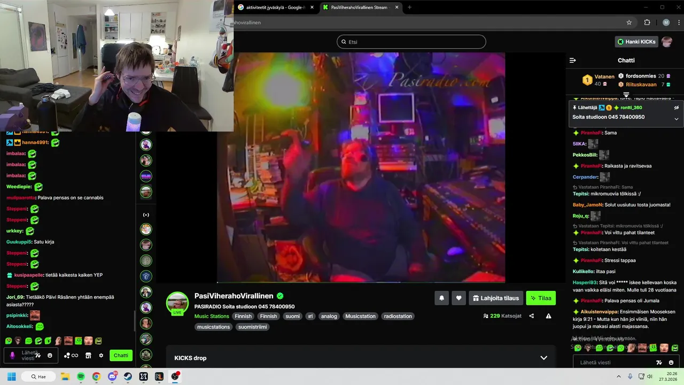Select the suomi tag
Viewport: 684px width, 385px height.
point(292,316)
